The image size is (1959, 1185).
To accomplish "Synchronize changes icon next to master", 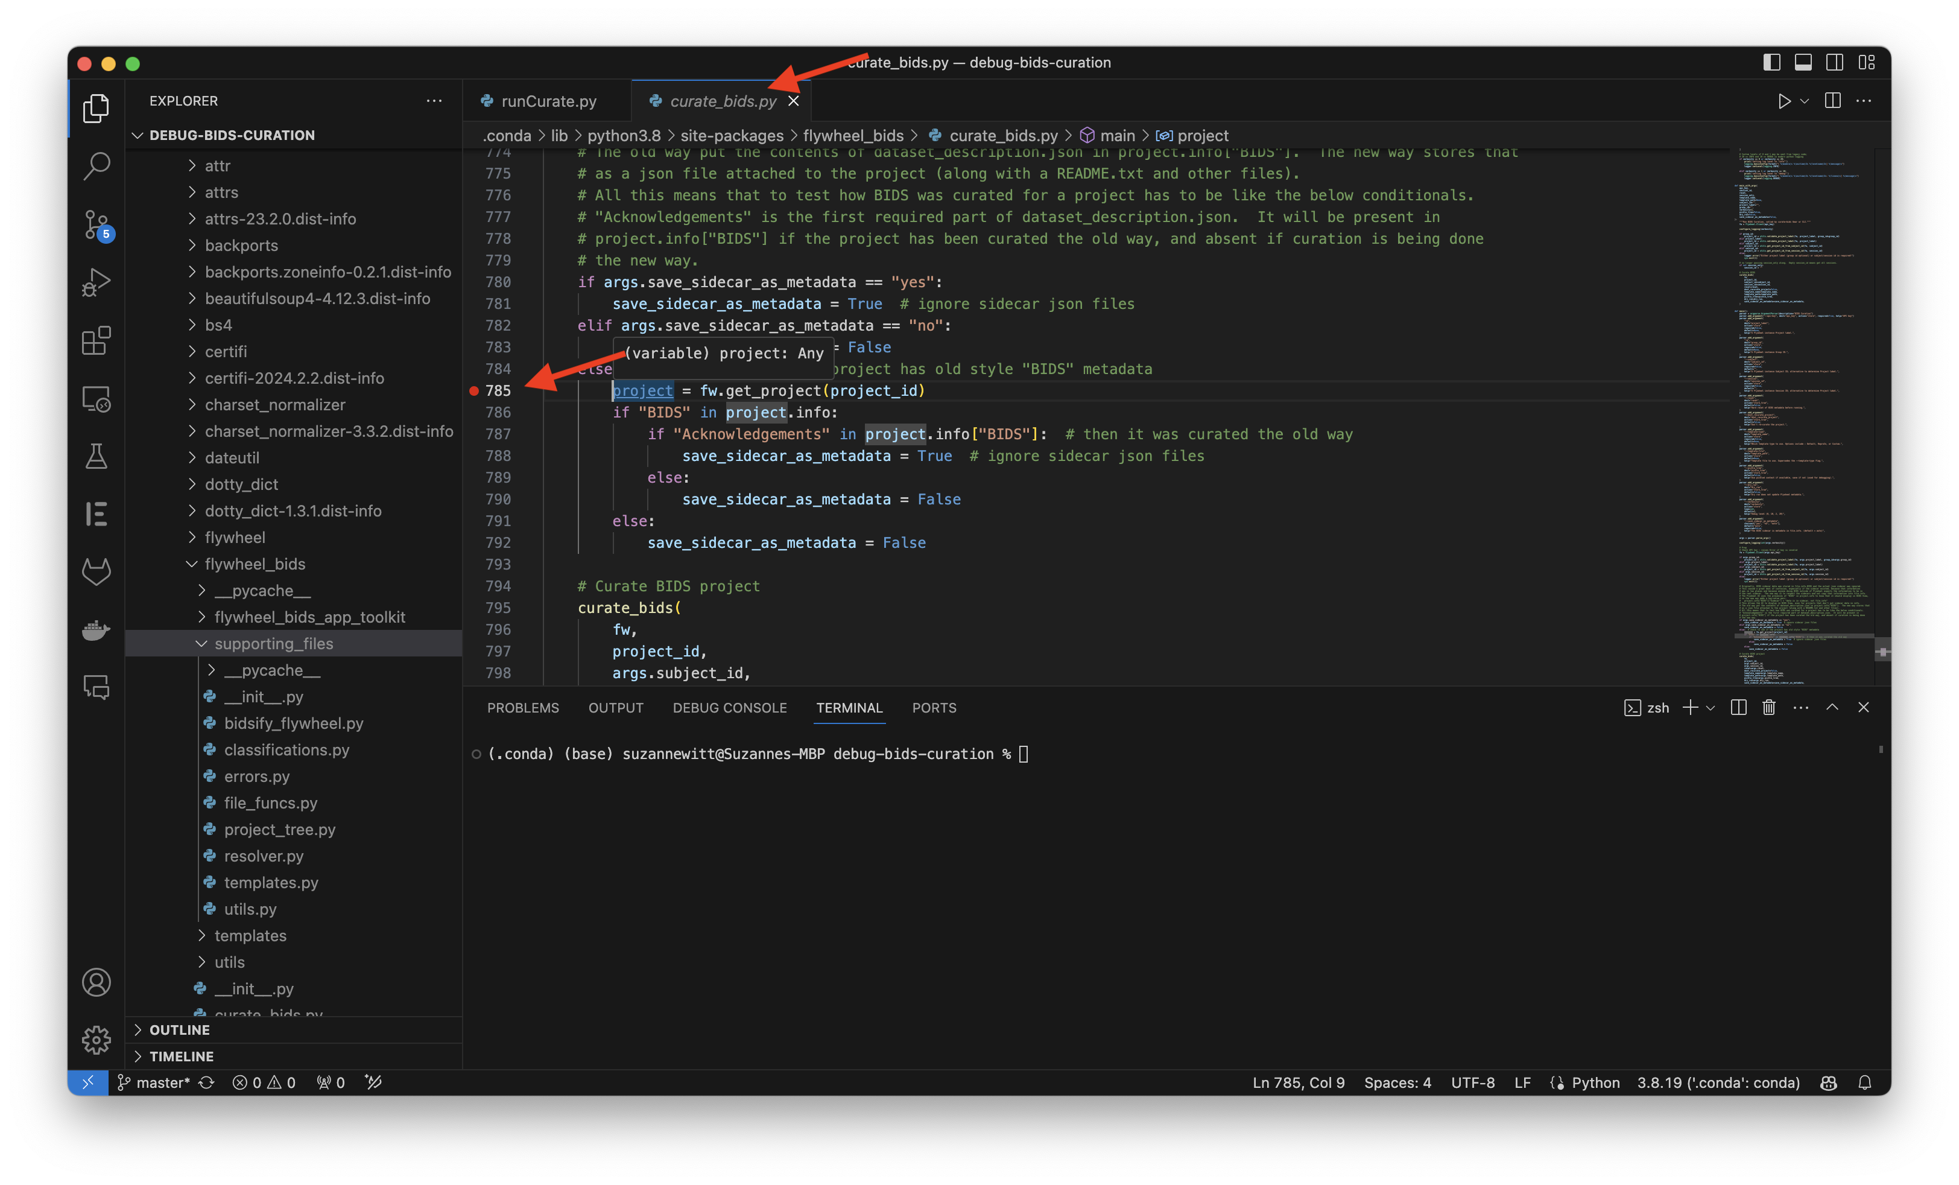I will point(207,1082).
